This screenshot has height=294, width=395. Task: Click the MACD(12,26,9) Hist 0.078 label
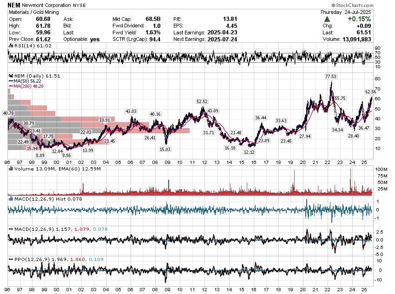coord(48,199)
